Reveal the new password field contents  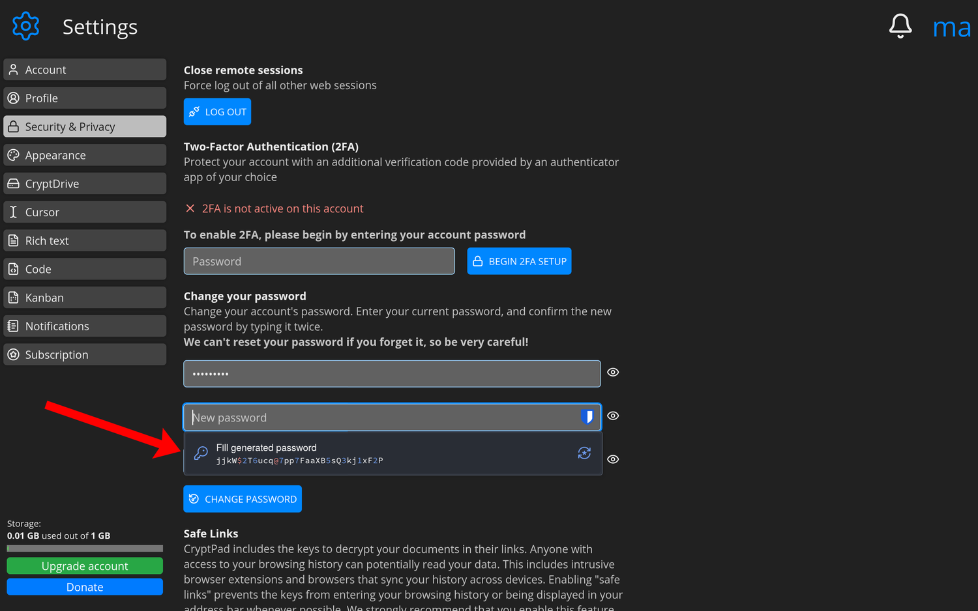pyautogui.click(x=613, y=416)
